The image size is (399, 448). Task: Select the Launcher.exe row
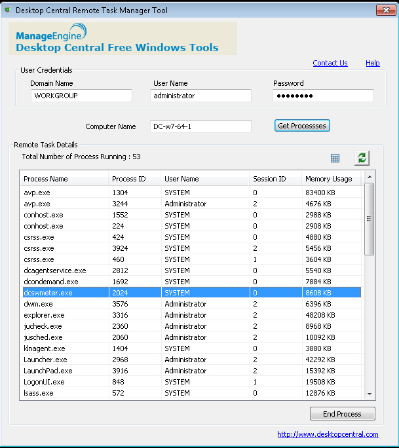pyautogui.click(x=191, y=360)
